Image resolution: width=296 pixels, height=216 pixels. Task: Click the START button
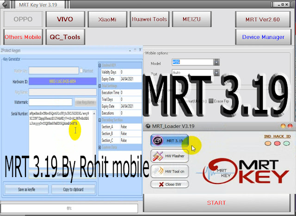coord(216,203)
